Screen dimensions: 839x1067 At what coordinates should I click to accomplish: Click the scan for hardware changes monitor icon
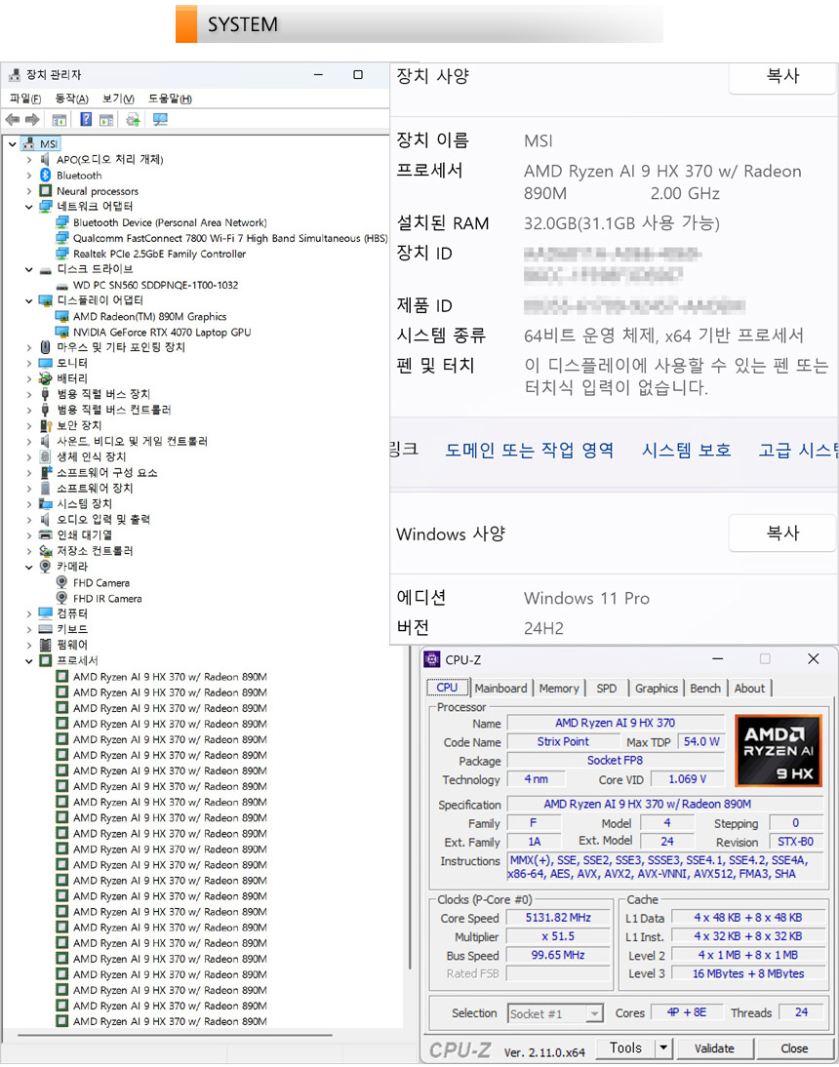point(160,119)
